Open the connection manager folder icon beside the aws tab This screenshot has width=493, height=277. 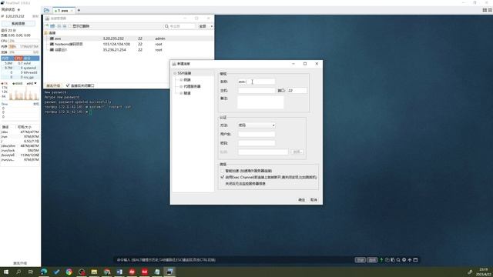tap(46, 10)
